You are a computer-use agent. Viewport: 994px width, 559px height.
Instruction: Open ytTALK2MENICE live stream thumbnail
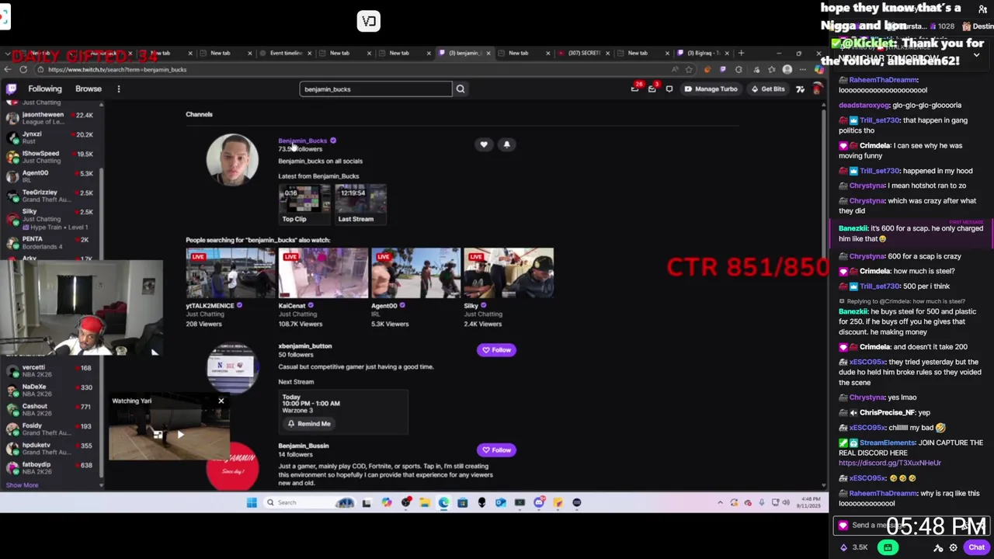(231, 273)
